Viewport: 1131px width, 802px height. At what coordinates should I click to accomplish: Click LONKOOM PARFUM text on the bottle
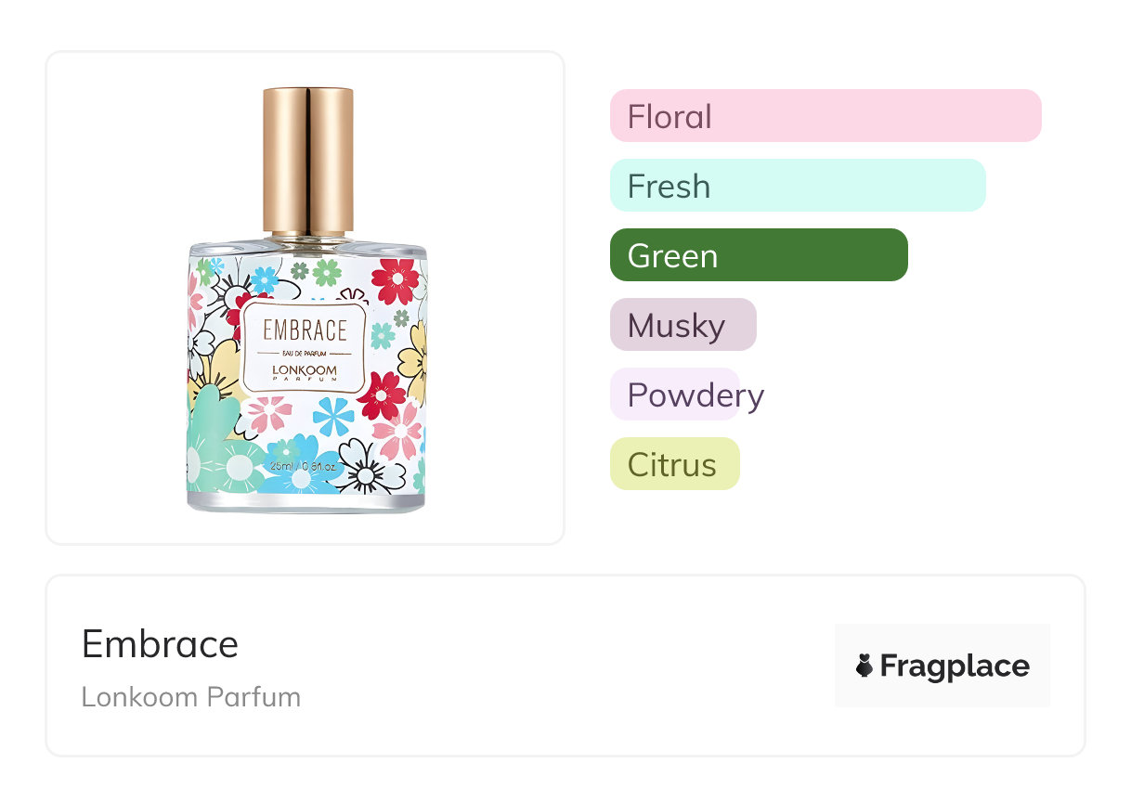tap(305, 371)
